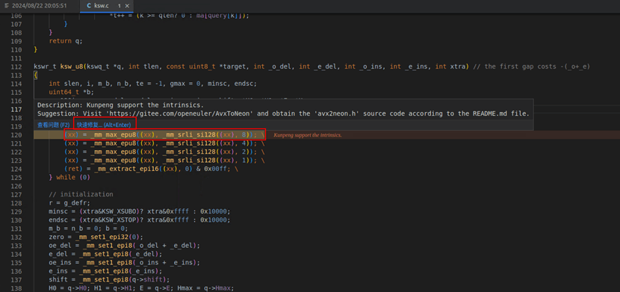Viewport: 620px width, 292px height.
Task: Click the 'shift = _mm_set1_epi8(q->shift);' line
Action: (x=110, y=279)
